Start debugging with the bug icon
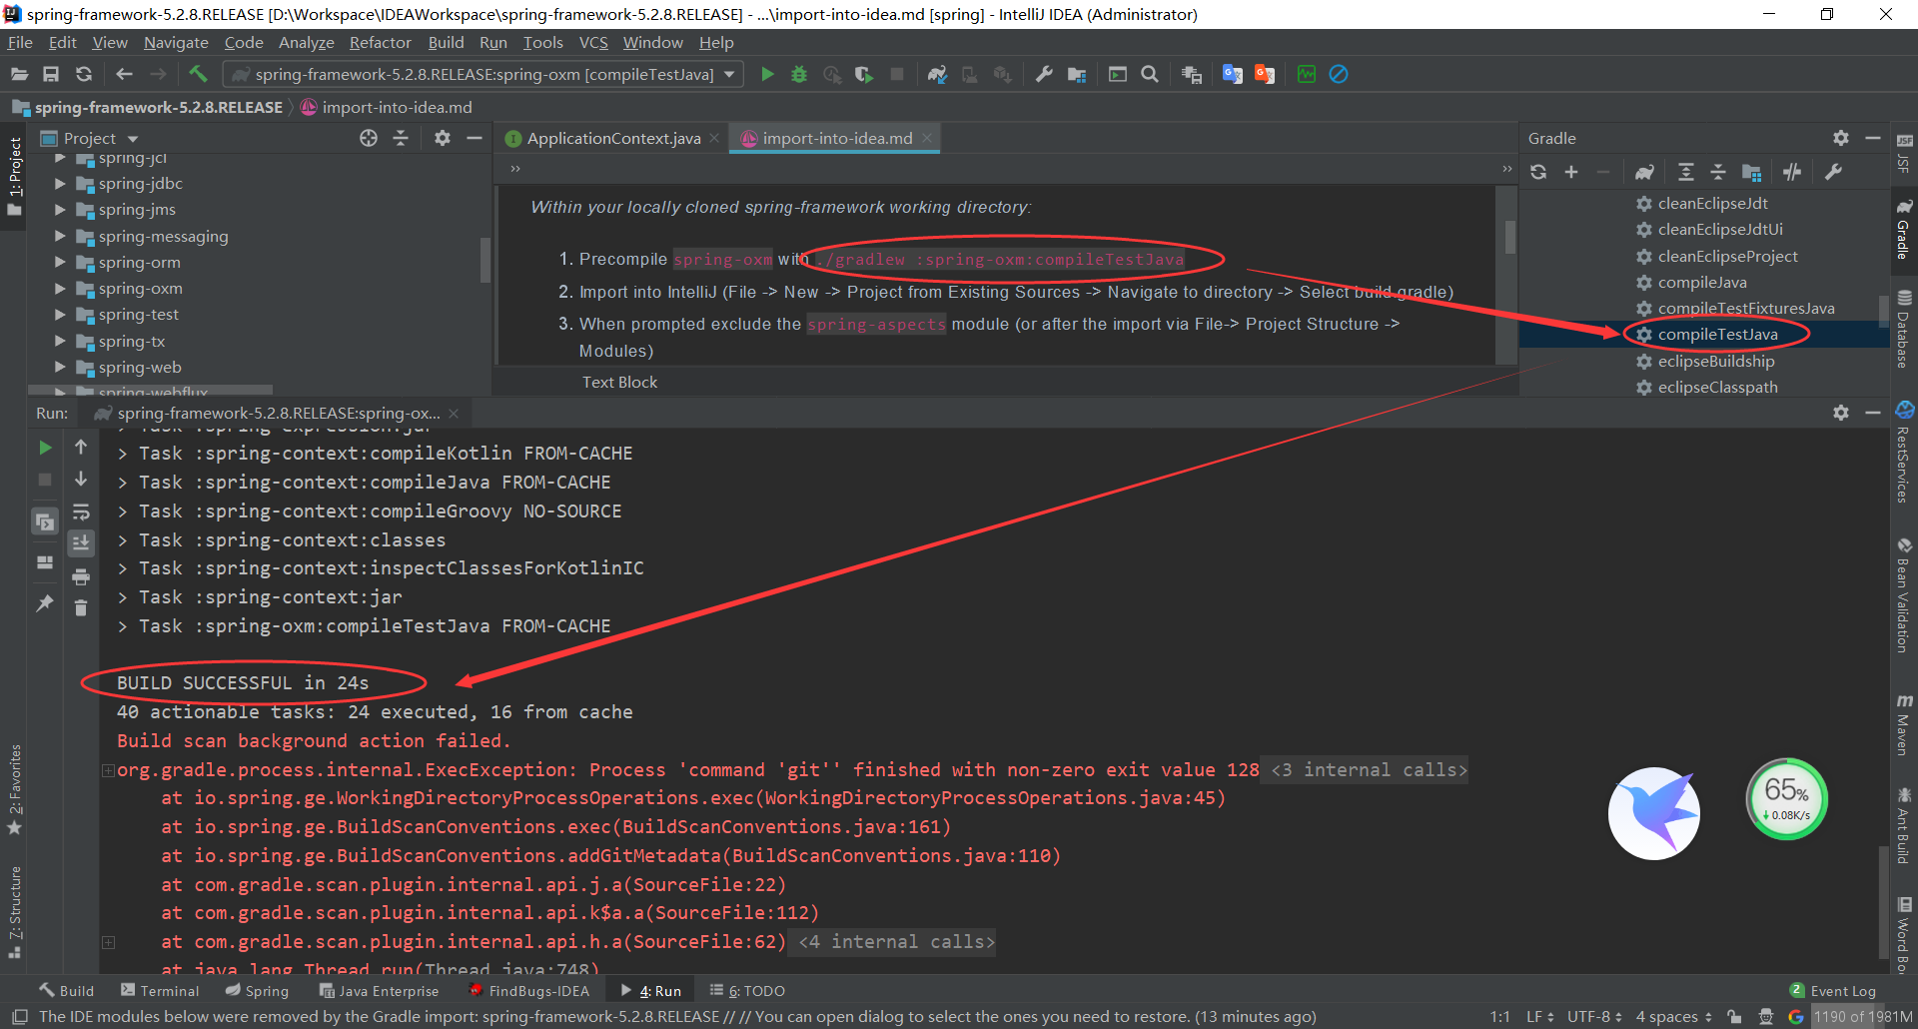The image size is (1918, 1029). click(x=799, y=74)
